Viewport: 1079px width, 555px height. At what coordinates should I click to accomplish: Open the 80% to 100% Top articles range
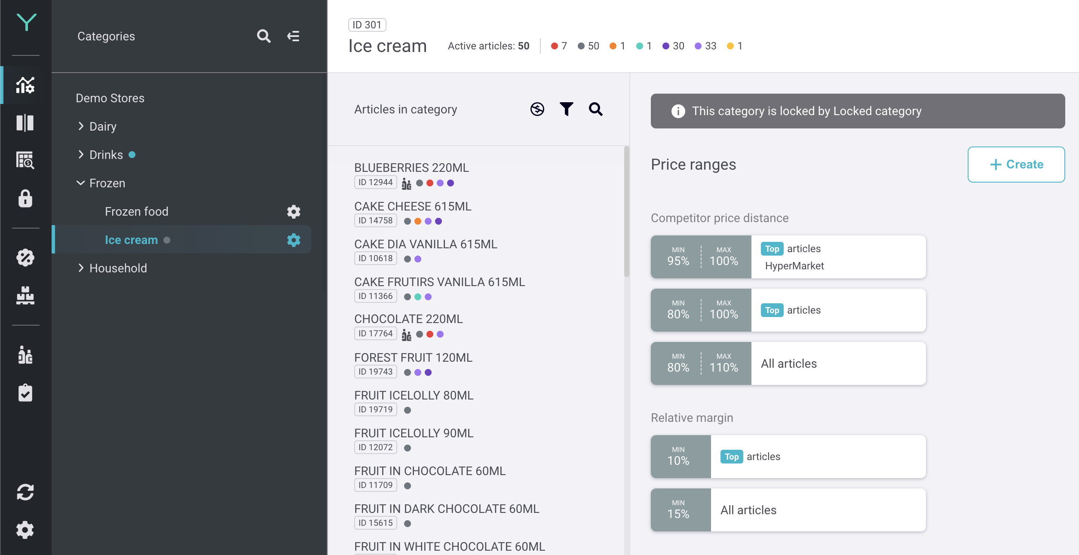[788, 310]
